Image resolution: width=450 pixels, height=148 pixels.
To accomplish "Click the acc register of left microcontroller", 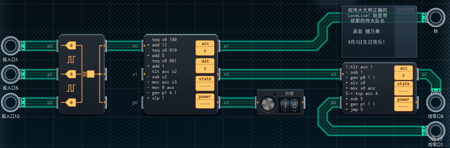I will click(205, 47).
